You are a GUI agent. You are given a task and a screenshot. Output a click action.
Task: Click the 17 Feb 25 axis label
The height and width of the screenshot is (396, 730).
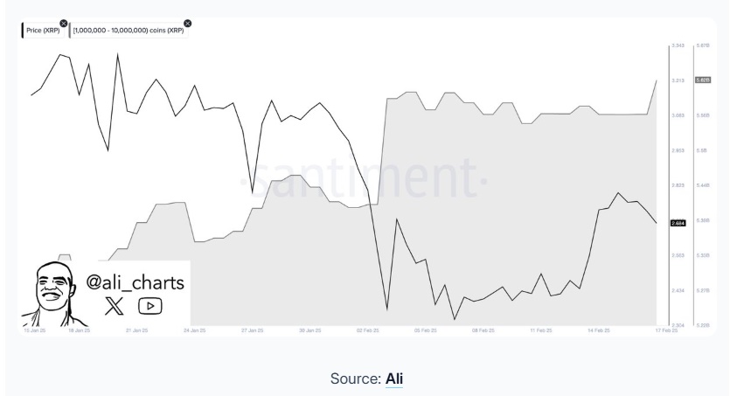point(666,330)
